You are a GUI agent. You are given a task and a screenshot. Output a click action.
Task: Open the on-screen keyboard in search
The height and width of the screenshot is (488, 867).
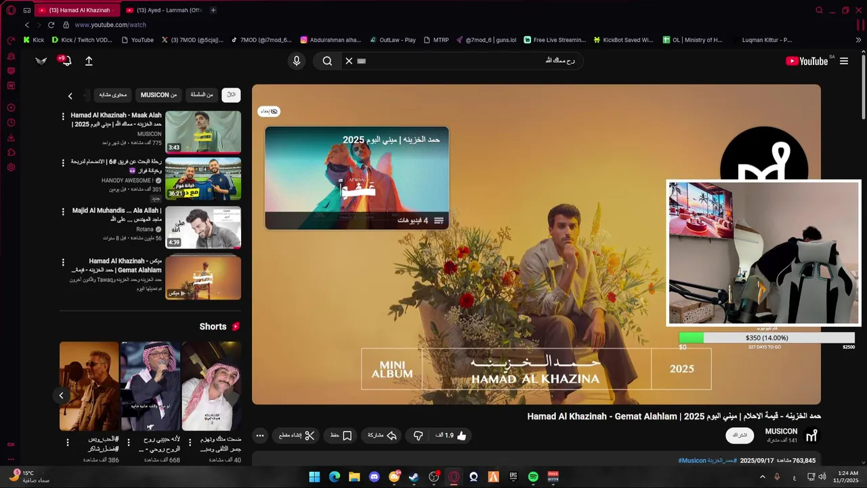362,61
